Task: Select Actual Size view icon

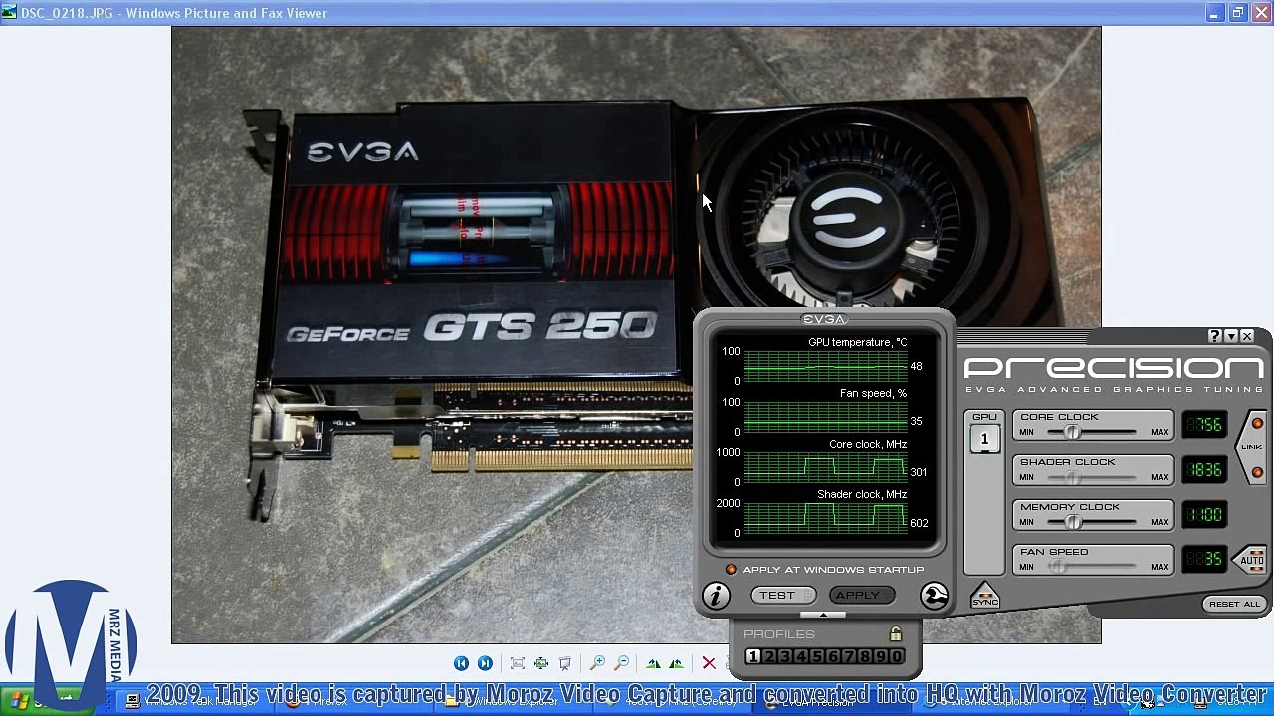Action: (541, 663)
